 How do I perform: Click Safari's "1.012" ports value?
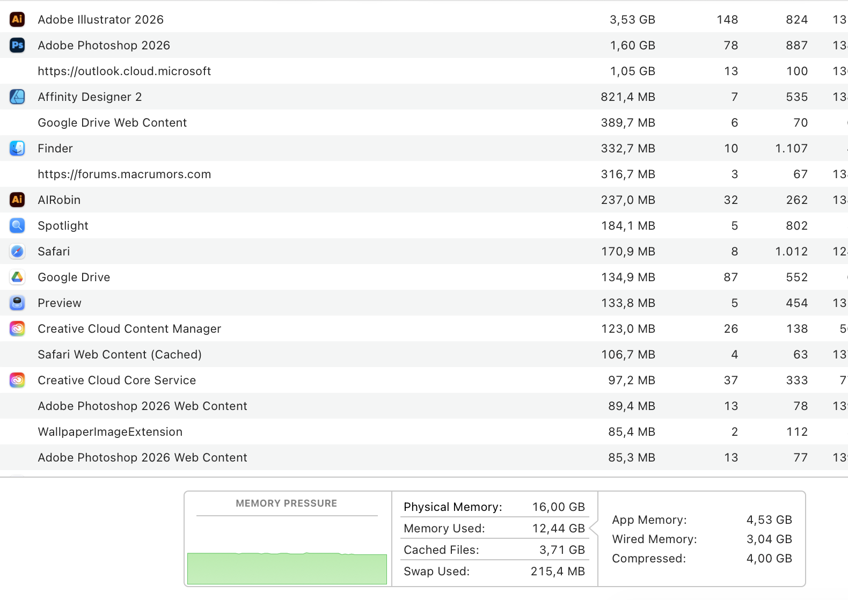point(791,251)
